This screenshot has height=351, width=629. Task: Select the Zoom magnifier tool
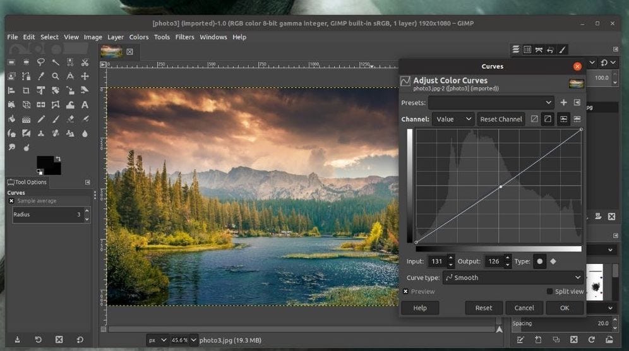(56, 76)
